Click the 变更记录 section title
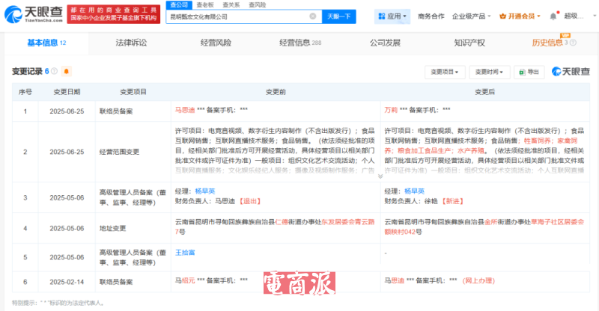Viewport: 599px width, 311px height. pos(27,71)
